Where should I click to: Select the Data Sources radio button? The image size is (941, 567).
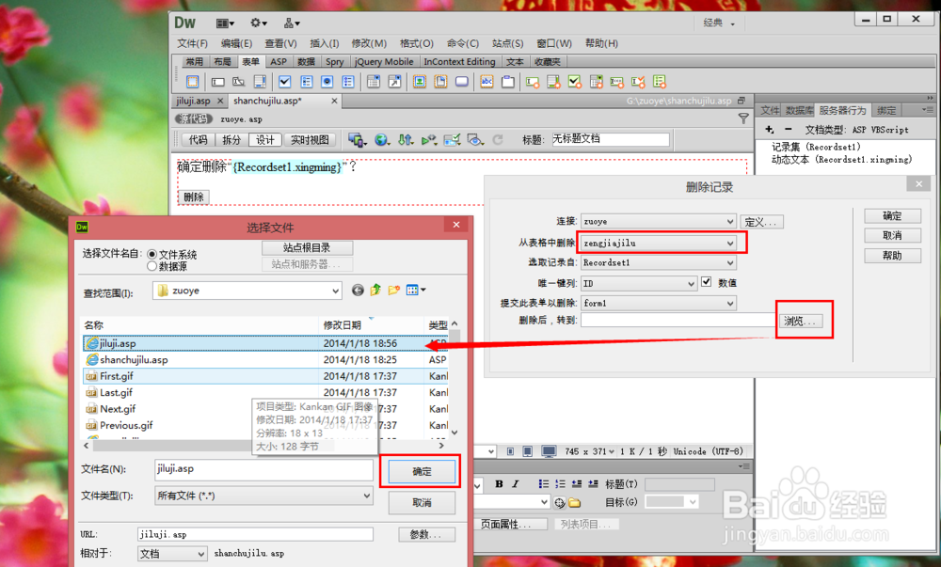152,265
